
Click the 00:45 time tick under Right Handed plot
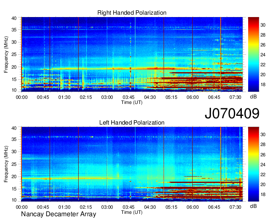(43, 97)
